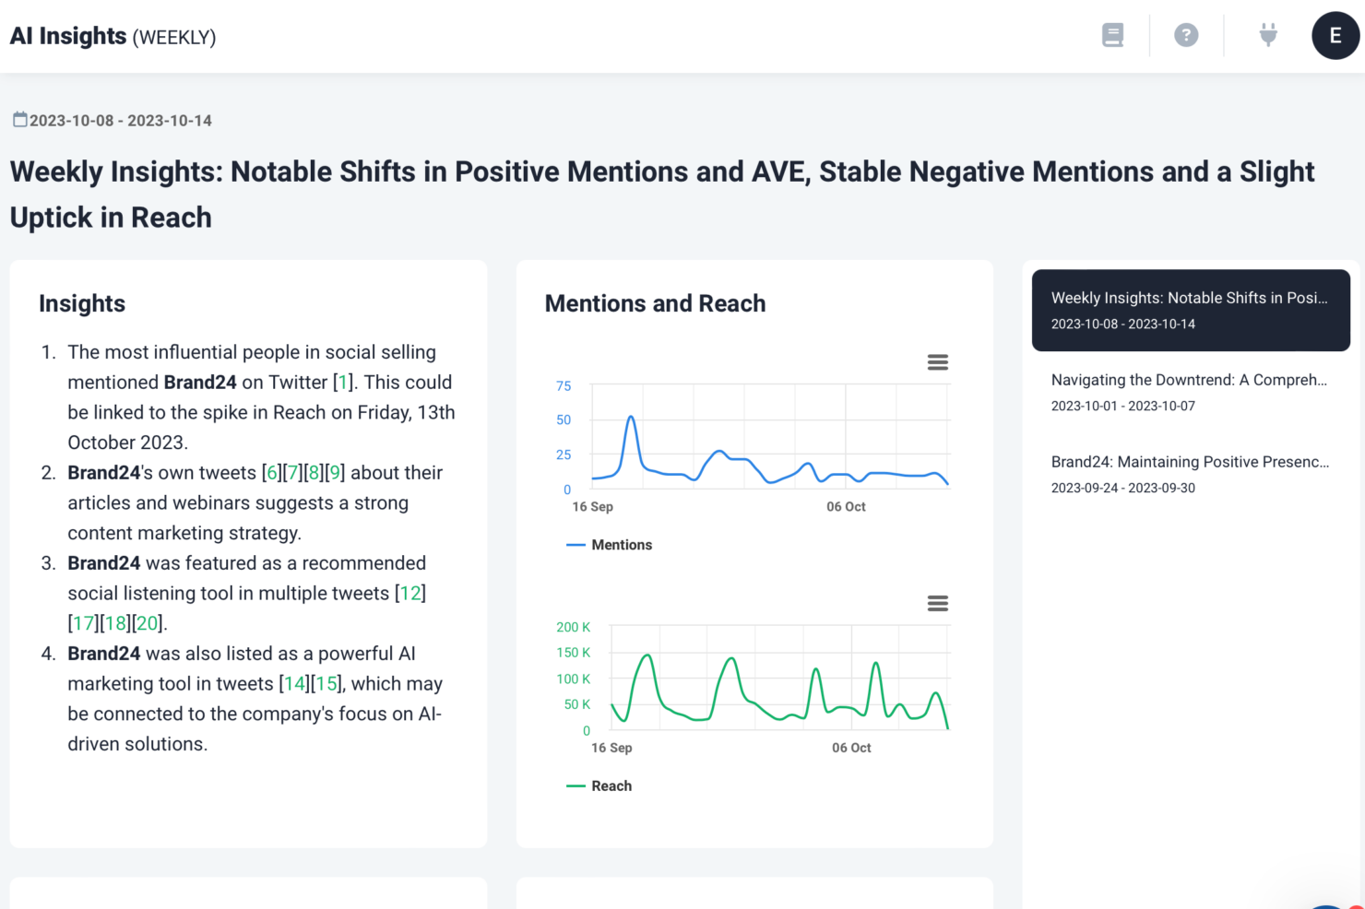Open the Mentions chart hamburger menu
The image size is (1365, 909).
point(938,362)
